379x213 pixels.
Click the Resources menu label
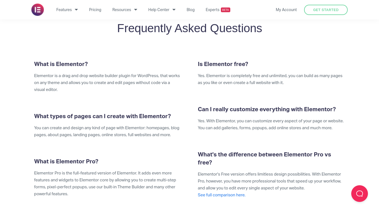122,10
